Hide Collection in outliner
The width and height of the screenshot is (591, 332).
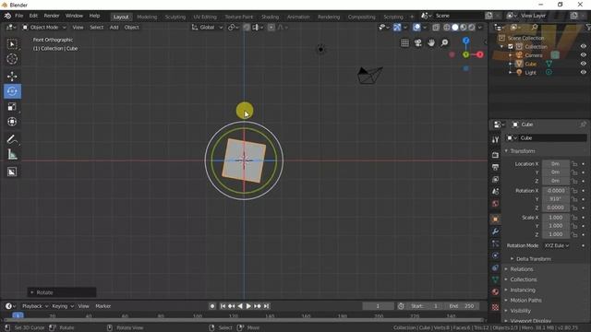click(583, 47)
